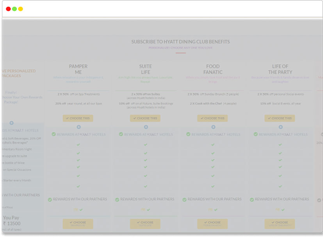Select Choose This for Food Fanatic
This screenshot has width=323, height=238.
pos(212,118)
